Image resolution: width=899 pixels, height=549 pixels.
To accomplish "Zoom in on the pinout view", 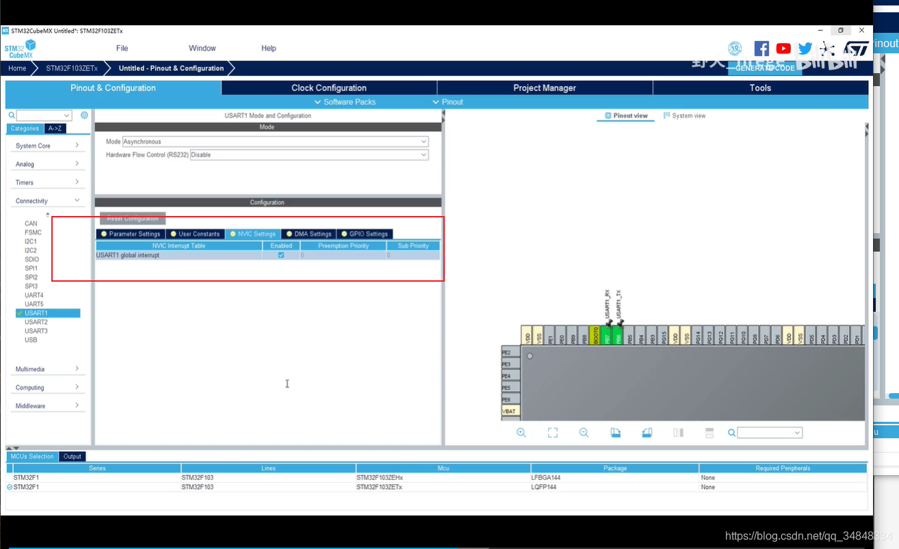I will 521,433.
